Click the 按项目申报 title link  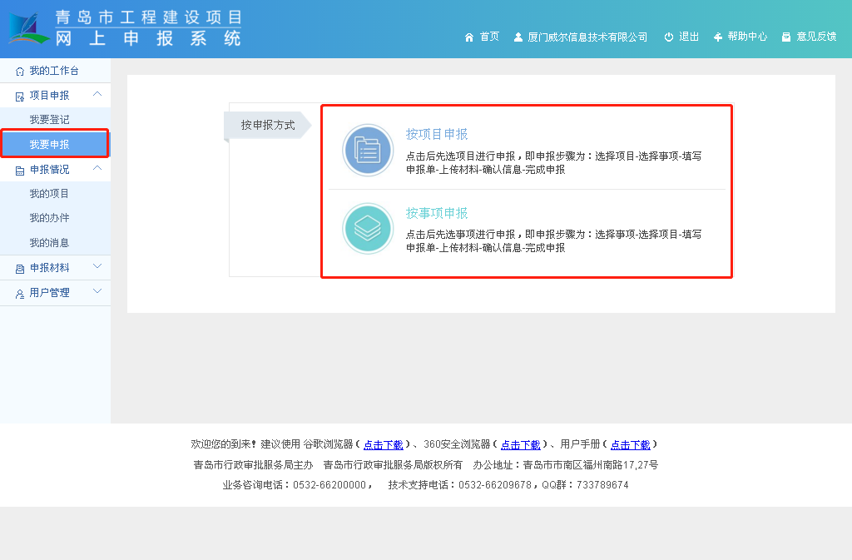[x=437, y=134]
